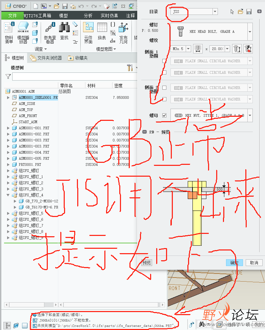Click pointer select icon in fastener dialog
265x330 pixels.
point(232,12)
